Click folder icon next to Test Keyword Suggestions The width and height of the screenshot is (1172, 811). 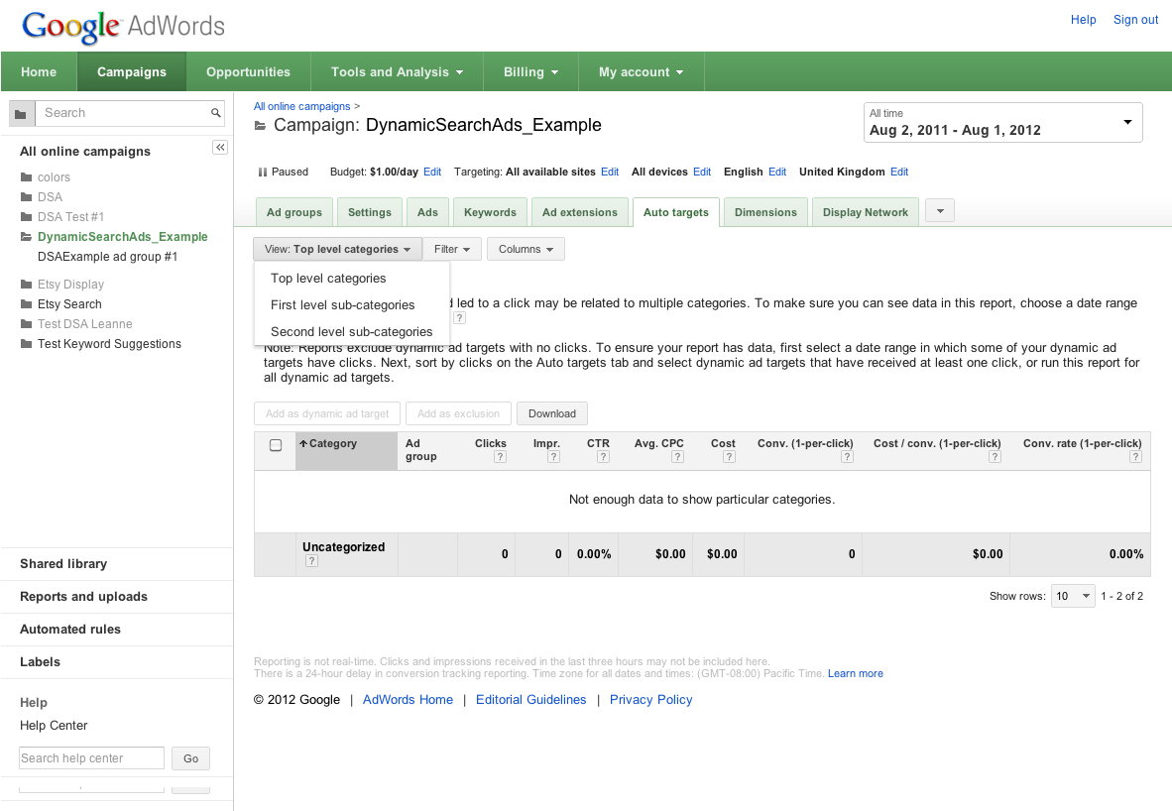point(26,344)
